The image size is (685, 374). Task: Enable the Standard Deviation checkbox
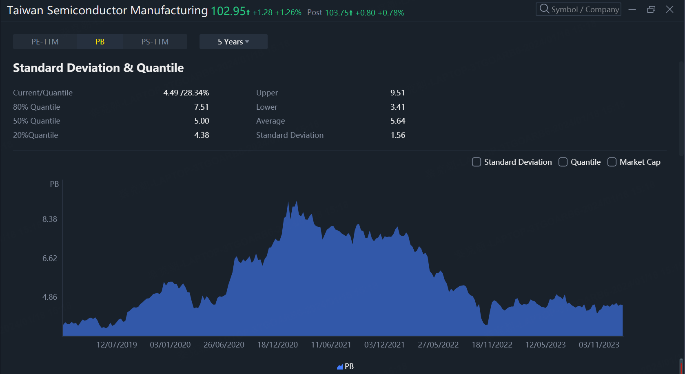477,162
